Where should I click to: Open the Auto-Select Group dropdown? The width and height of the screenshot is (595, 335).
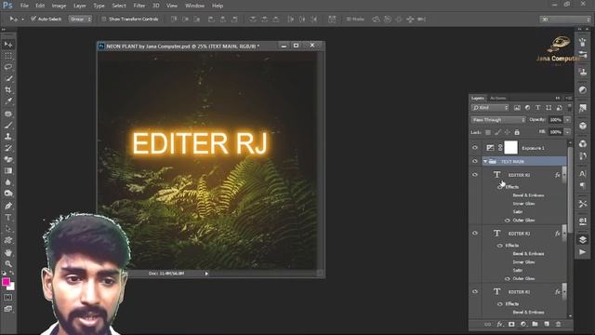[80, 19]
